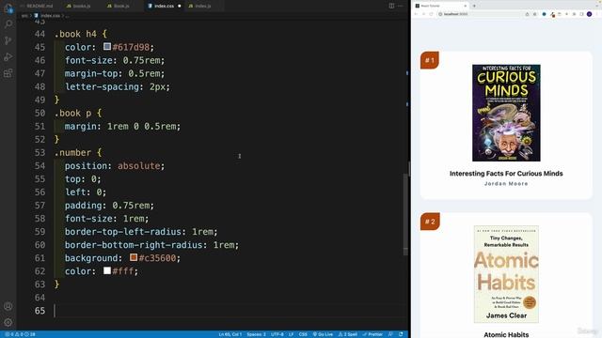Open the Source Control view
The height and width of the screenshot is (338, 602).
8,40
